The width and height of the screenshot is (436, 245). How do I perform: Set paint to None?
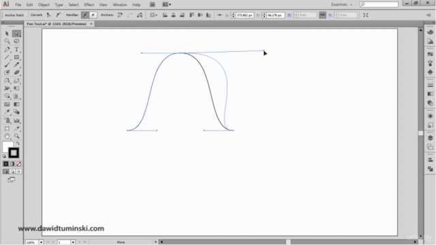[18, 164]
